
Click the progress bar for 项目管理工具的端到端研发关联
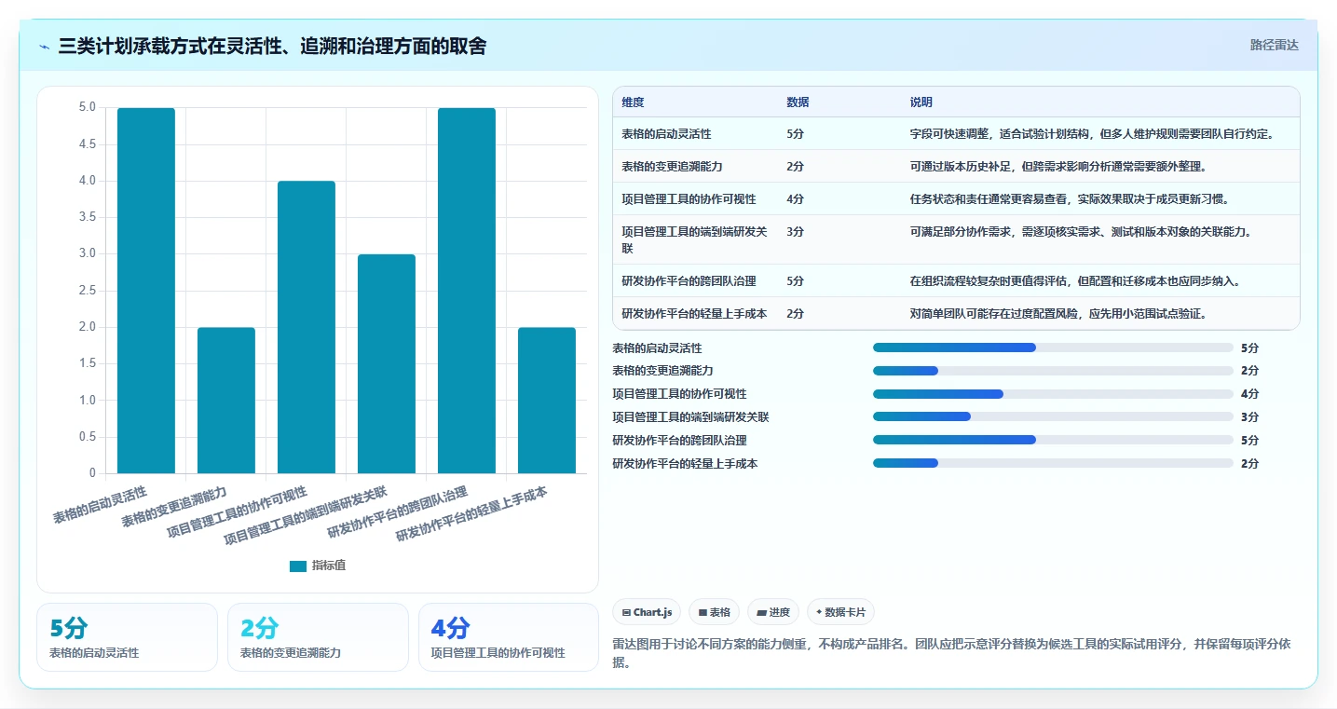pyautogui.click(x=1053, y=416)
